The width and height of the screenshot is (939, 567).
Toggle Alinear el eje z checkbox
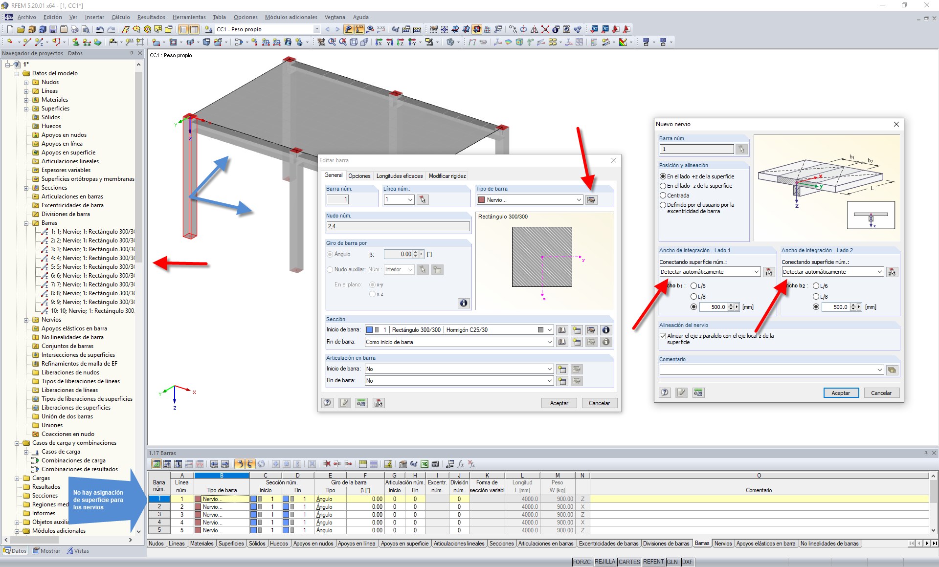coord(663,336)
